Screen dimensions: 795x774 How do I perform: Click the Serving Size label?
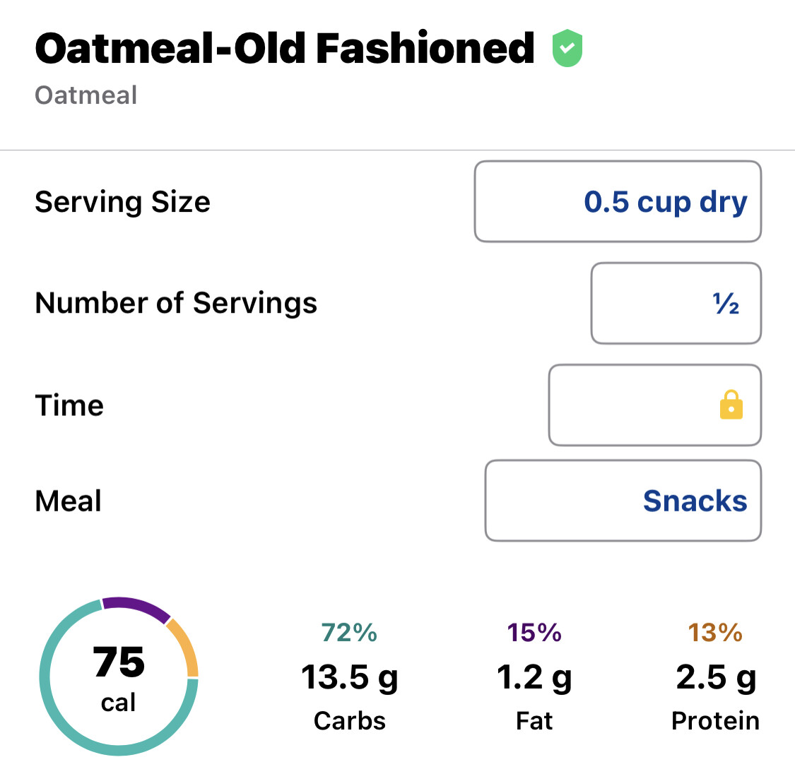click(122, 202)
